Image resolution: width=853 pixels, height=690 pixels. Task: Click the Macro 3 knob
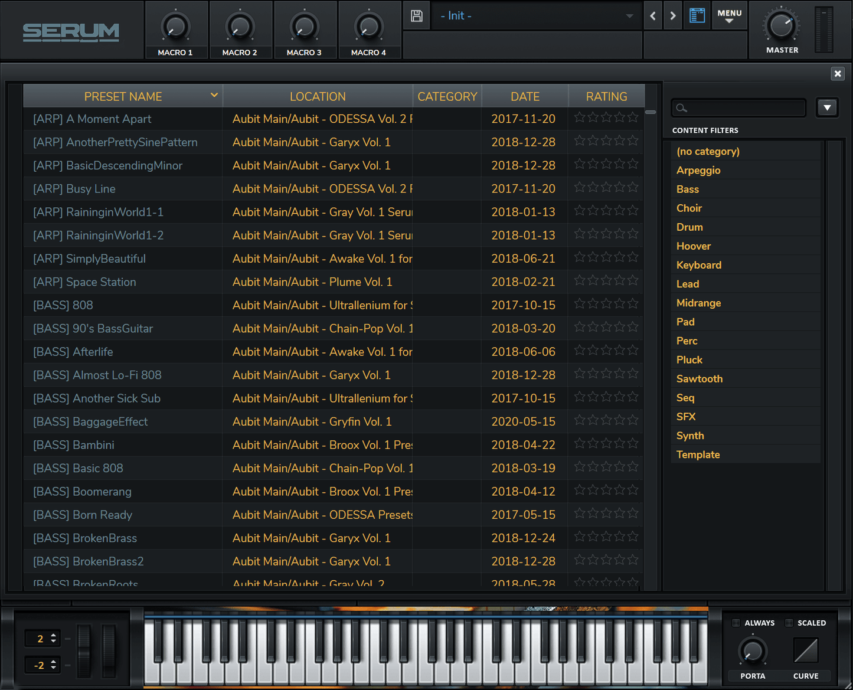point(304,27)
